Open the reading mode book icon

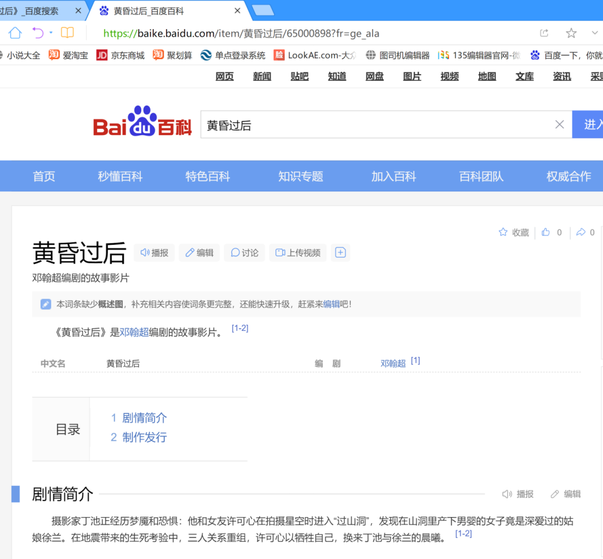coord(68,33)
